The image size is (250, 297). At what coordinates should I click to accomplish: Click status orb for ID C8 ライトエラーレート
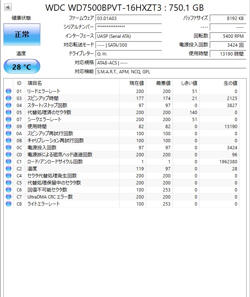tap(9, 204)
